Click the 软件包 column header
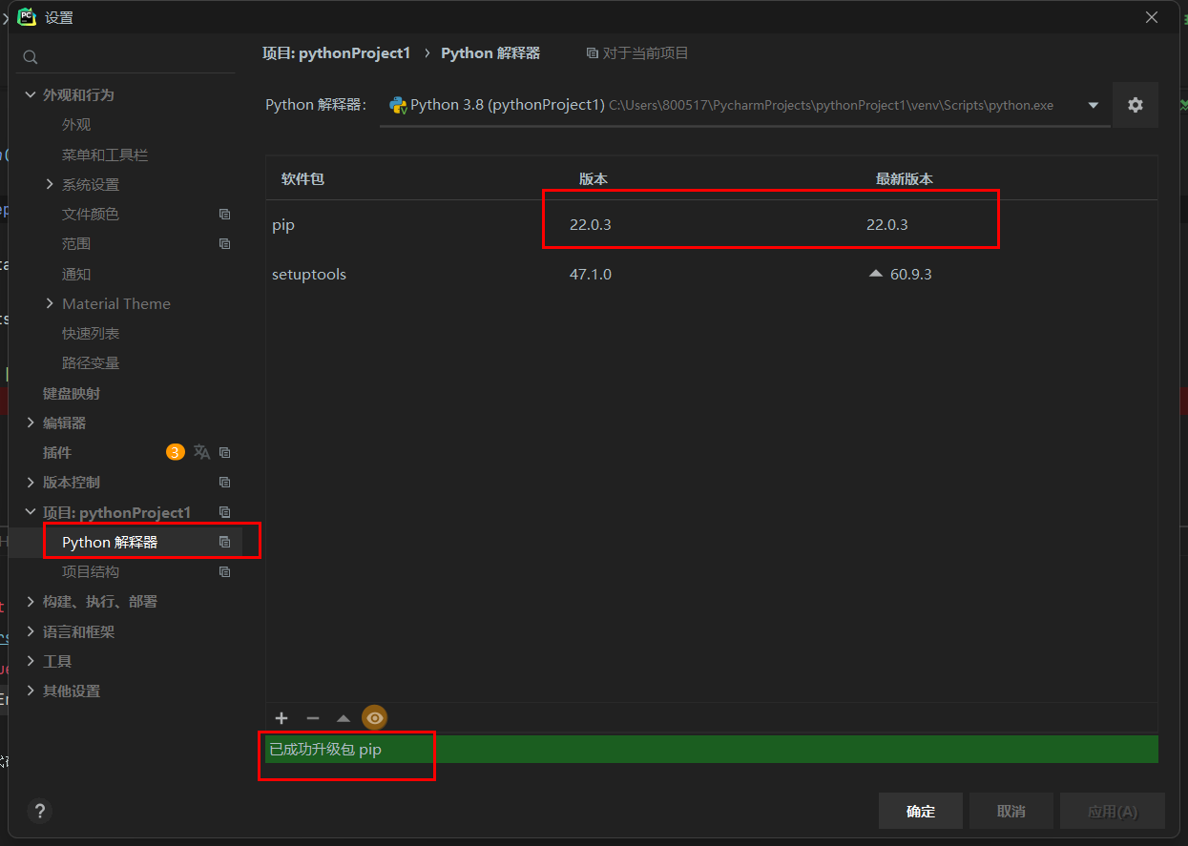Viewport: 1188px width, 846px height. tap(302, 178)
